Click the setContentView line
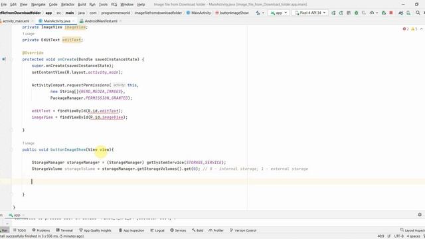The height and width of the screenshot is (239, 425). tap(77, 72)
